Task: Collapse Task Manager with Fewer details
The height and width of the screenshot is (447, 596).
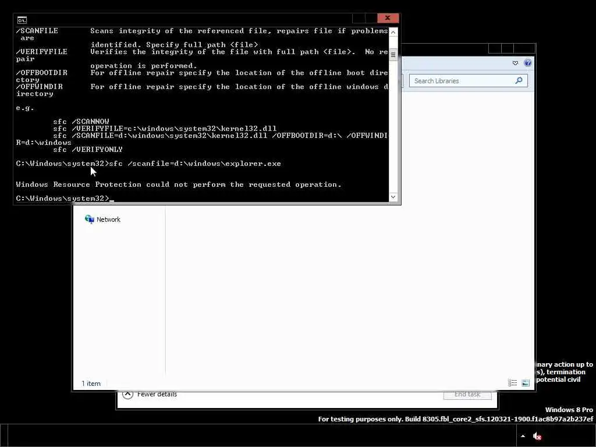Action: click(150, 394)
